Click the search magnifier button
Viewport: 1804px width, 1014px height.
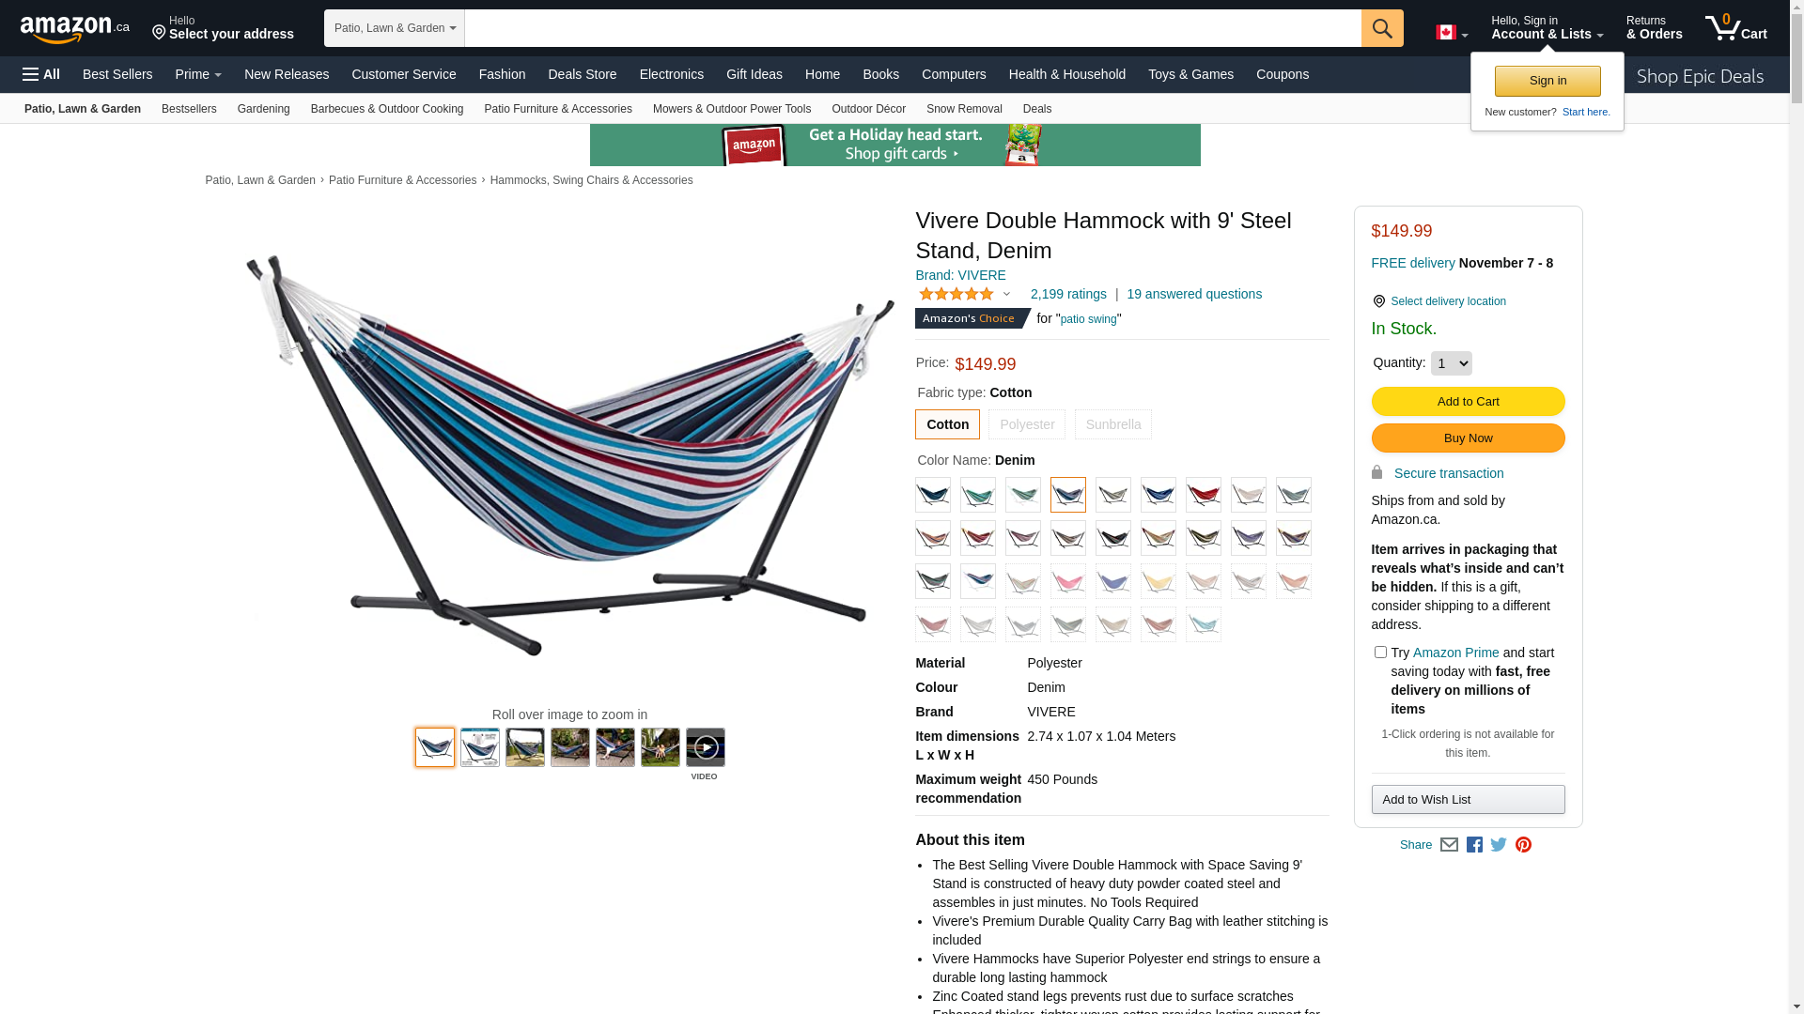click(1382, 28)
